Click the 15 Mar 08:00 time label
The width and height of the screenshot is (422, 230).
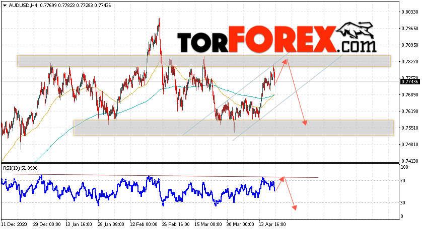tap(208, 224)
